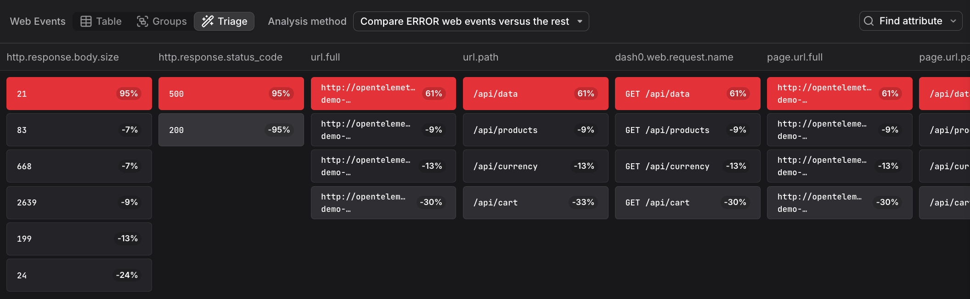This screenshot has height=299, width=970.
Task: Select the page.url.full card with 61%
Action: (840, 94)
